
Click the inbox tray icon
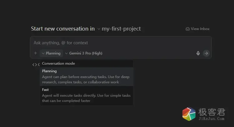point(188,29)
